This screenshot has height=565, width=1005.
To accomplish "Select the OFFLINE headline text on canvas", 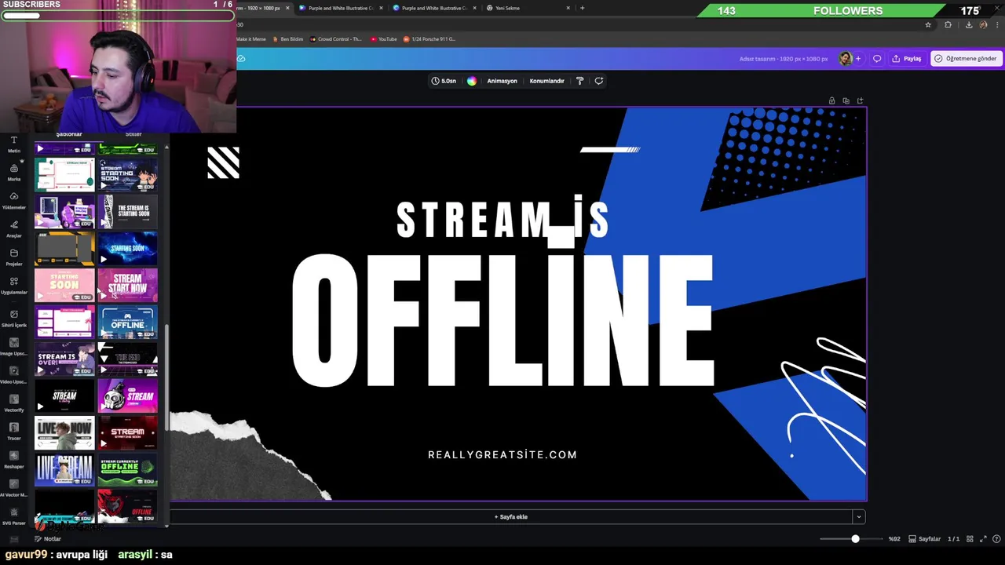I will click(502, 319).
